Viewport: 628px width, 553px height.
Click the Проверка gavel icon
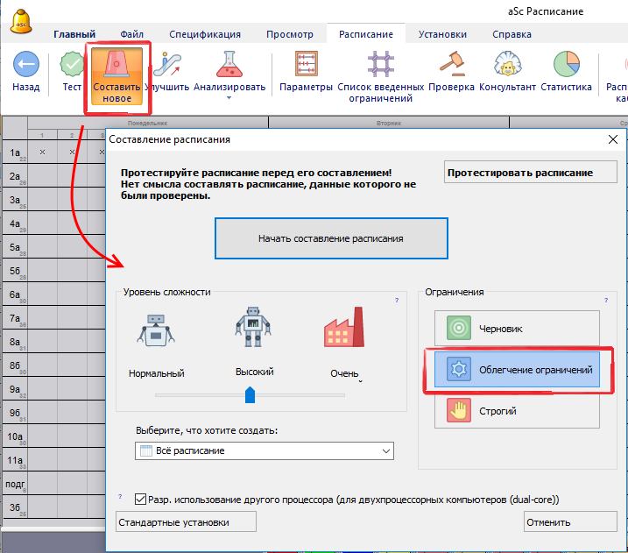pos(451,66)
